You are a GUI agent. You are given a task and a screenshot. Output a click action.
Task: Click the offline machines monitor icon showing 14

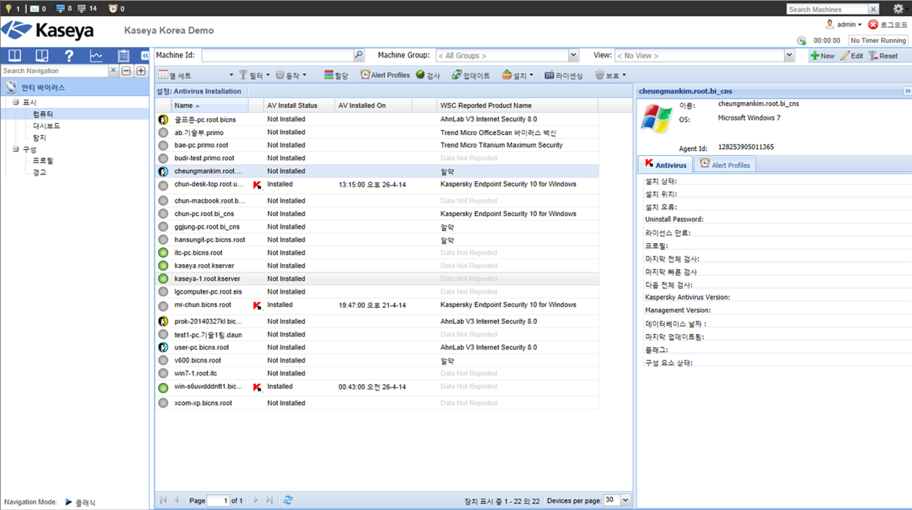[82, 8]
